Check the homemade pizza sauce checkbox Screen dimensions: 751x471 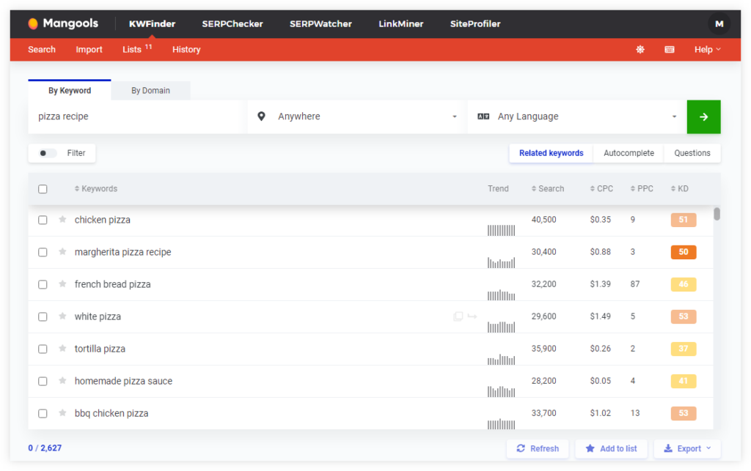(x=43, y=381)
